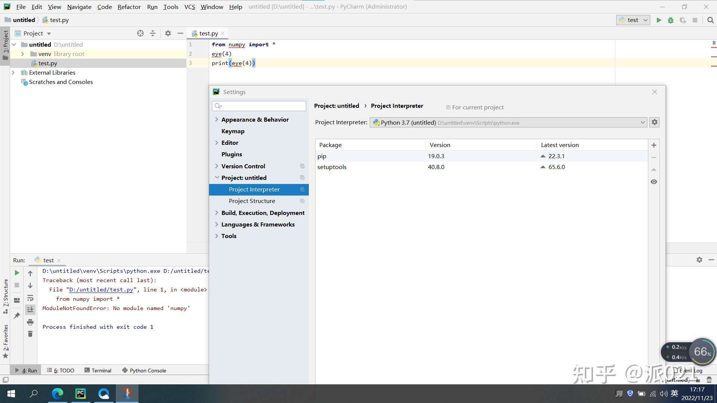Clear all Run output with trash icon
Image resolution: width=717 pixels, height=403 pixels.
point(30,334)
